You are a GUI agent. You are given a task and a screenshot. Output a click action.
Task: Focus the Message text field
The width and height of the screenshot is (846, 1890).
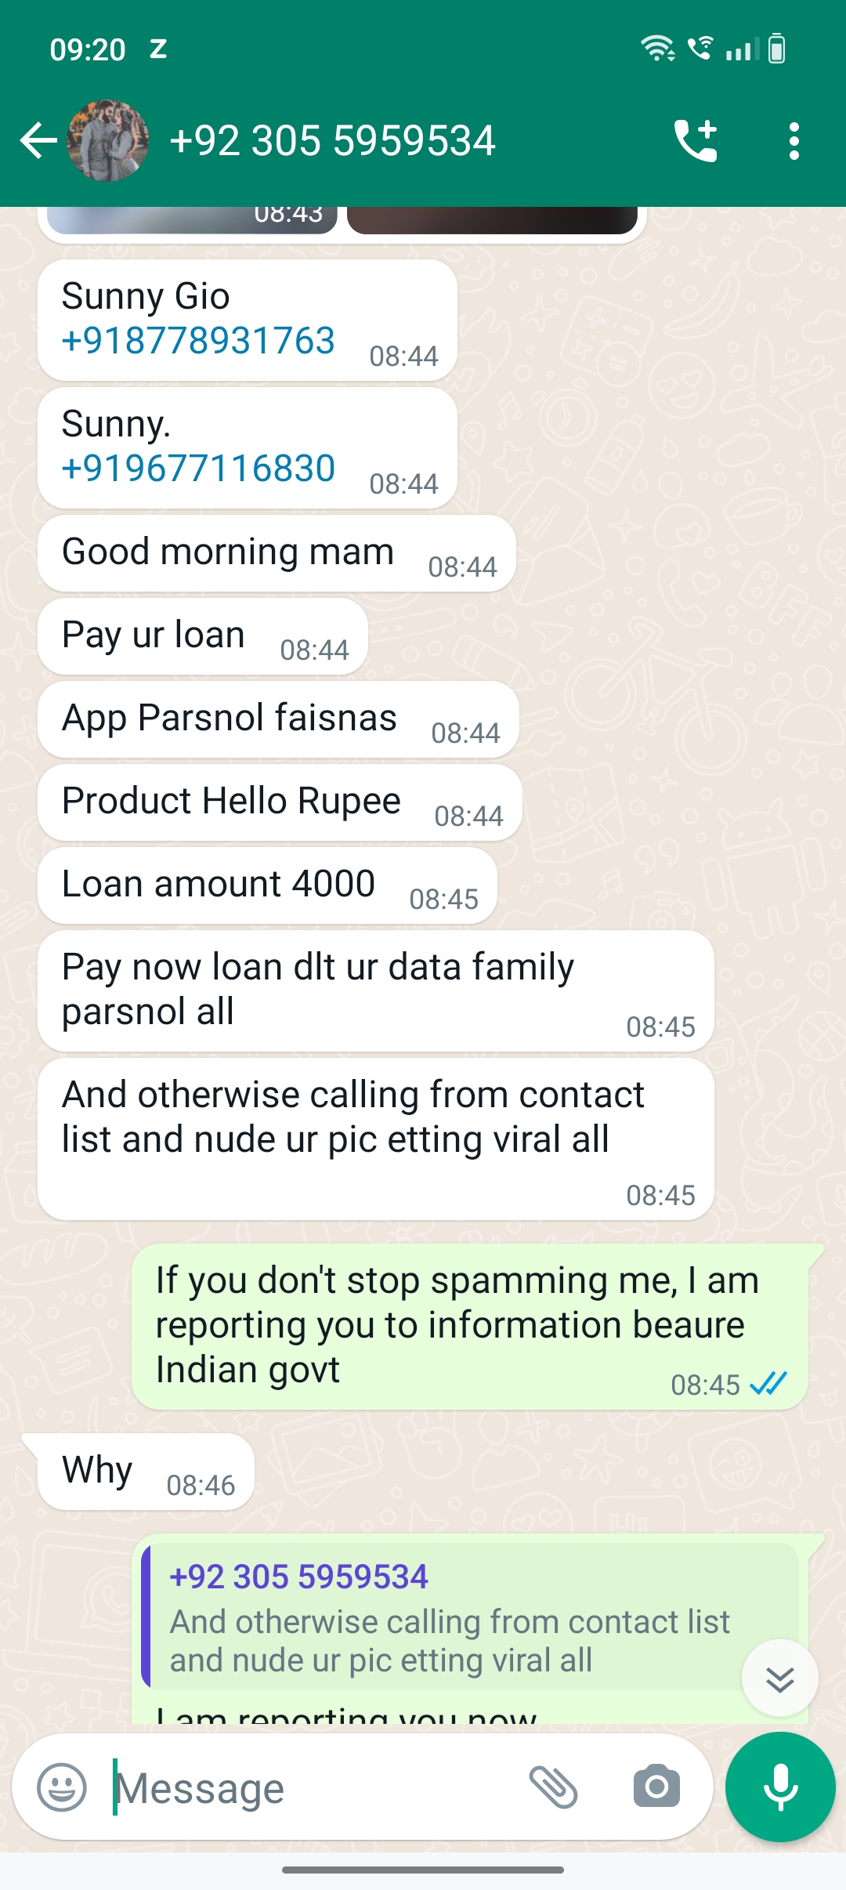tap(313, 1787)
